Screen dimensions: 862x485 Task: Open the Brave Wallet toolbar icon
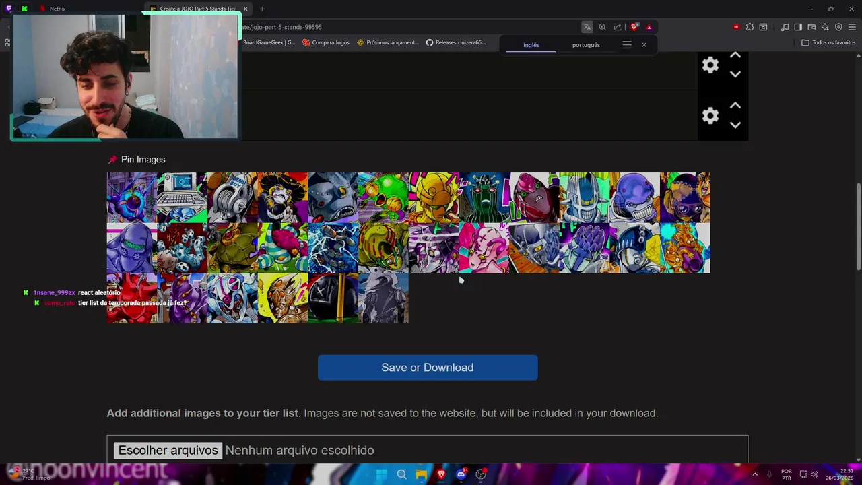(x=811, y=27)
